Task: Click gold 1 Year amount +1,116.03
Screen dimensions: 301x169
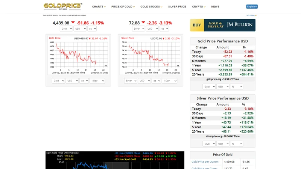Action: point(225,65)
